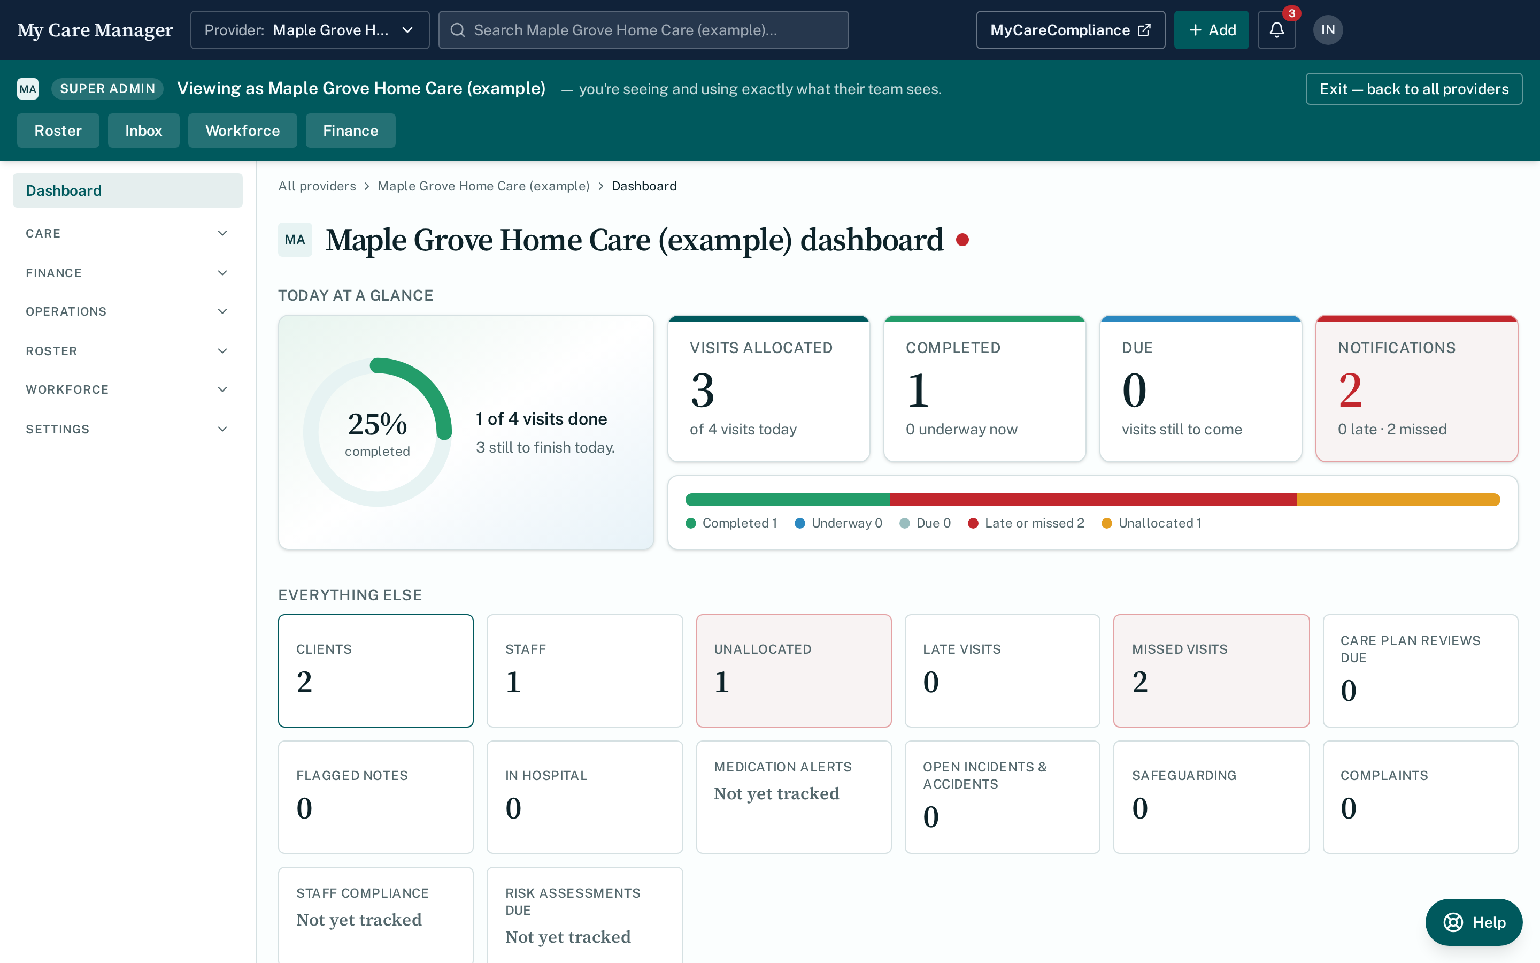This screenshot has width=1540, height=963.
Task: Click the IN user avatar
Action: click(x=1328, y=30)
